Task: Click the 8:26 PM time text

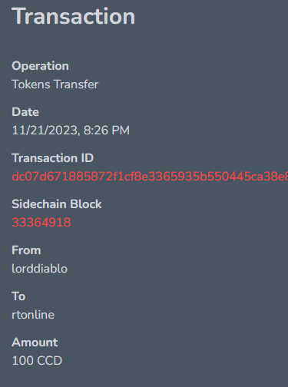Action: pos(107,131)
